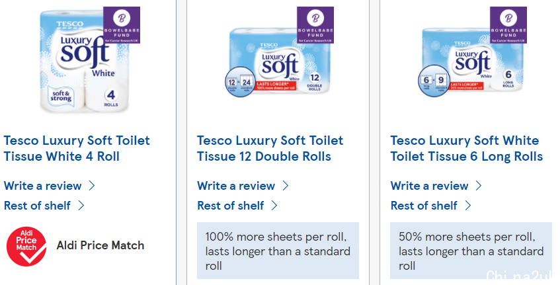560x285 pixels.
Task: Click Bowelbabe Fund badge on 4 Roll product
Action: 122,25
